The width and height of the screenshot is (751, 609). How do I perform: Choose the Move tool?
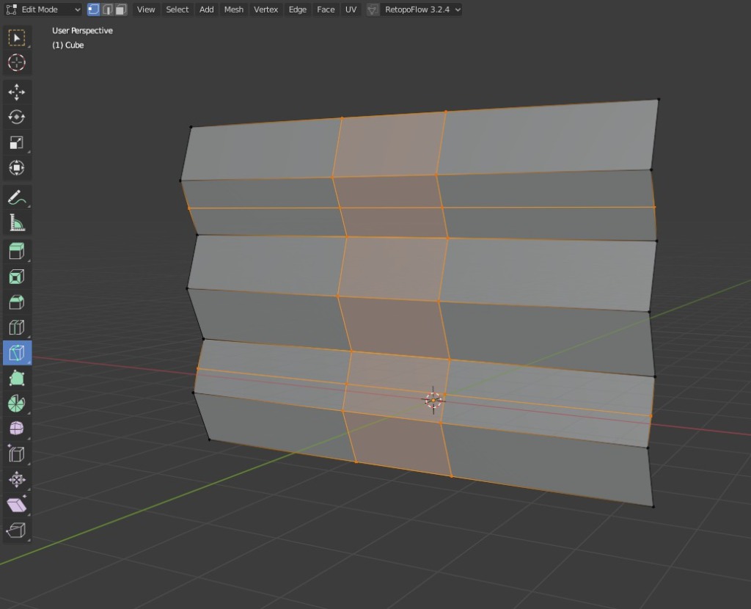[16, 92]
